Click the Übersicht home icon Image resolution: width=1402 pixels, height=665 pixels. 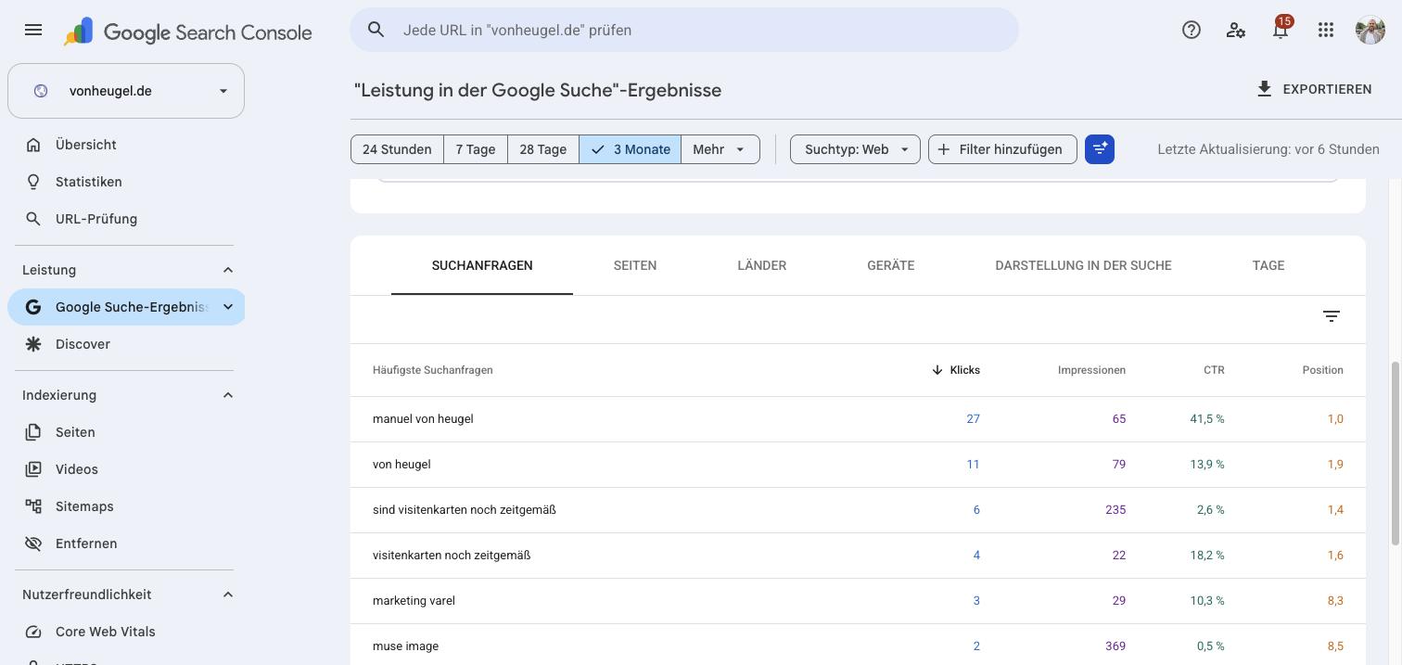(33, 145)
